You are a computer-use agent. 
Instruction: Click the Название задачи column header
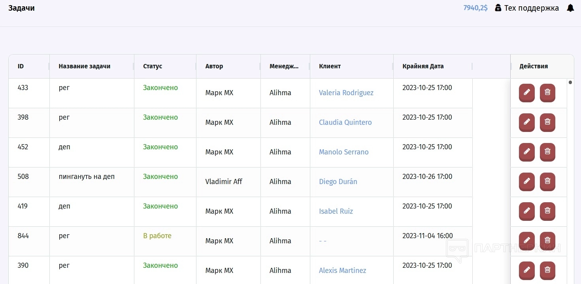point(84,66)
